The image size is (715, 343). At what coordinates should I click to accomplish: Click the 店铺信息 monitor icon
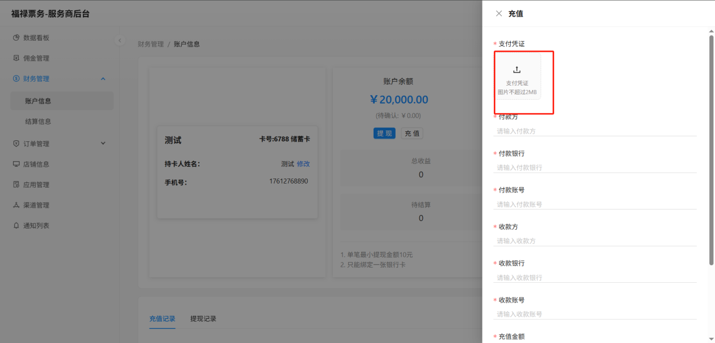16,164
